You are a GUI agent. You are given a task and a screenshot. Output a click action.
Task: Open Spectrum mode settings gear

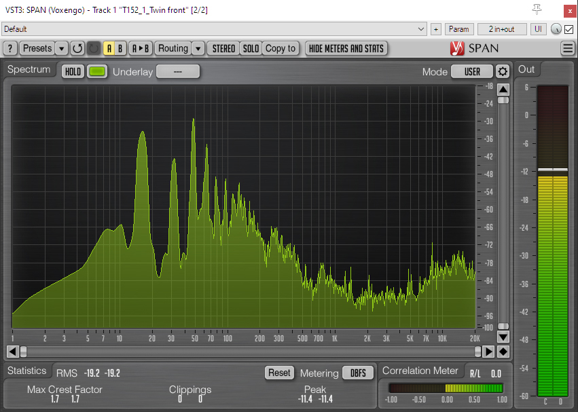coord(502,71)
